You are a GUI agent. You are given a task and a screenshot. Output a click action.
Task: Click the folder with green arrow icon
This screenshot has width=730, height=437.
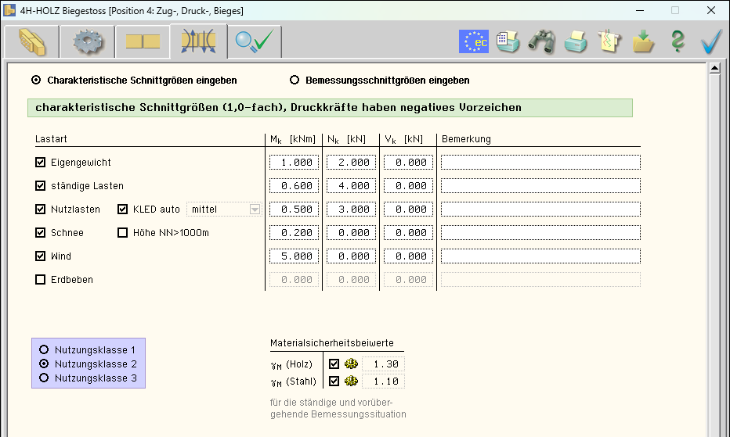coord(644,42)
